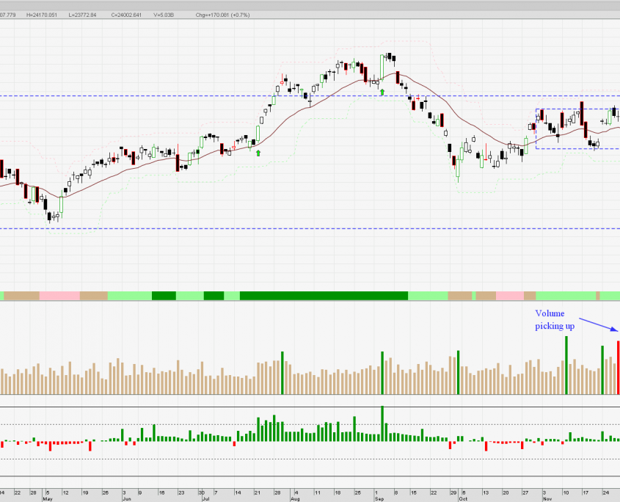Click the pink ribbon segment near May

coord(59,295)
